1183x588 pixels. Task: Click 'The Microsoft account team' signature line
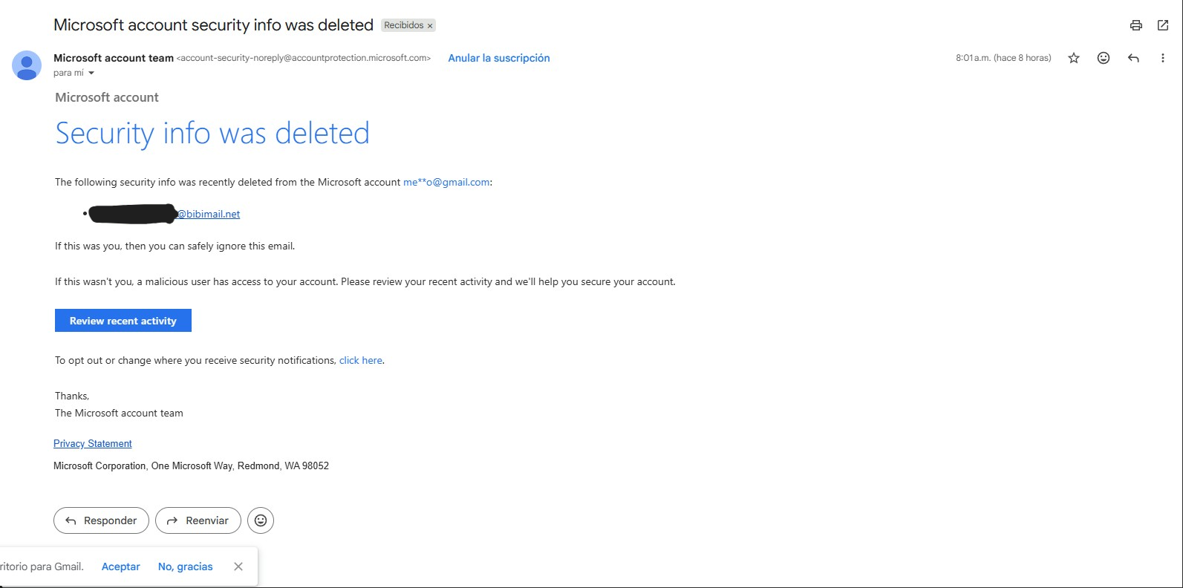pos(119,413)
